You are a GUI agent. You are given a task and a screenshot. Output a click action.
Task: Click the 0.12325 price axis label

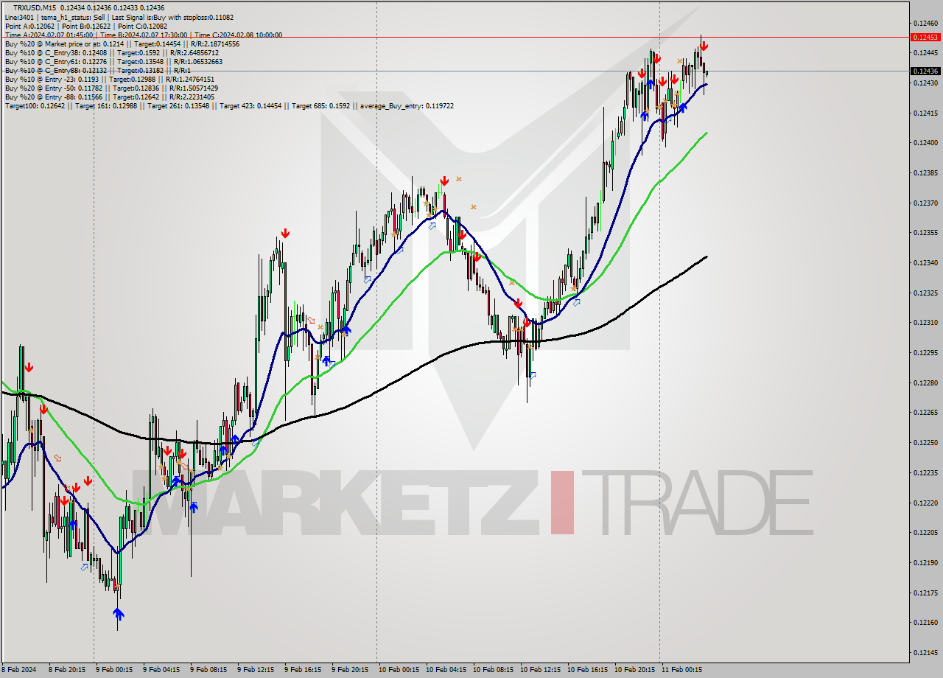tap(925, 293)
